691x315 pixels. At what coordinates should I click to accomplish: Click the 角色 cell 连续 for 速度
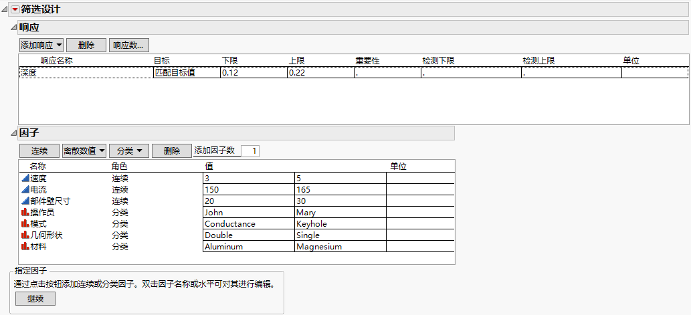[120, 179]
